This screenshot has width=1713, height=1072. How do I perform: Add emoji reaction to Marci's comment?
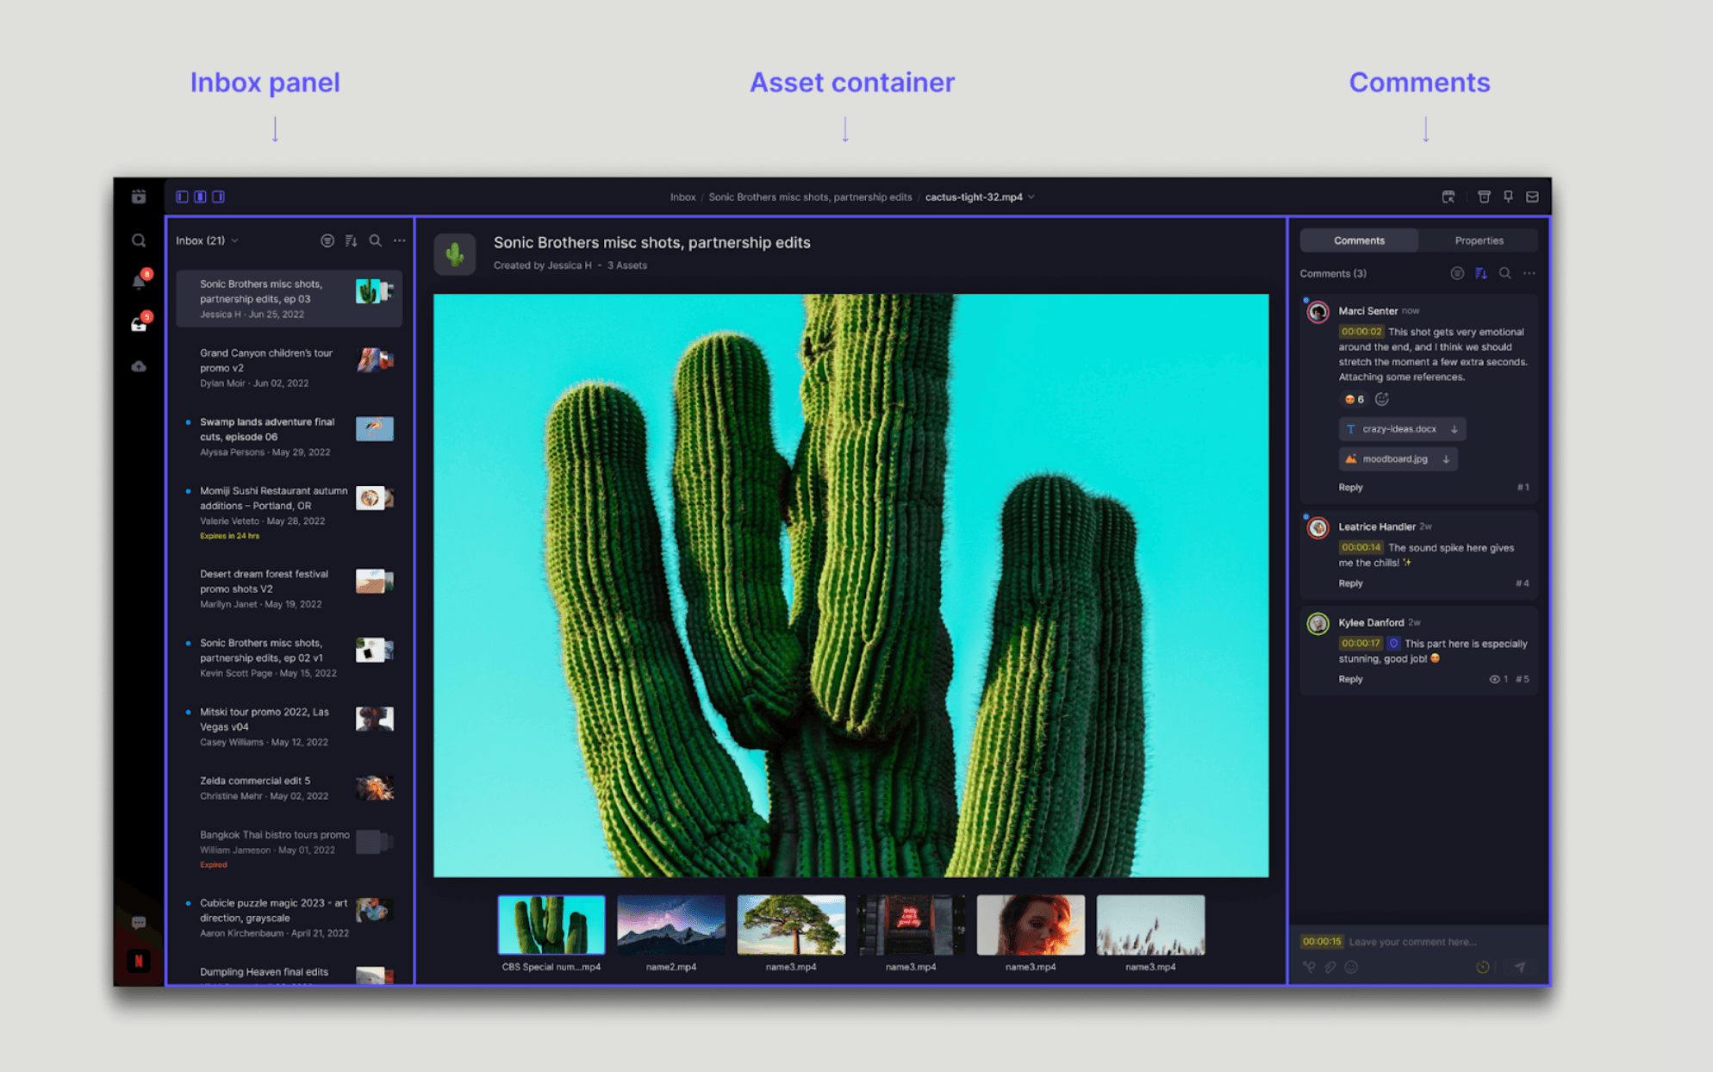click(1382, 399)
